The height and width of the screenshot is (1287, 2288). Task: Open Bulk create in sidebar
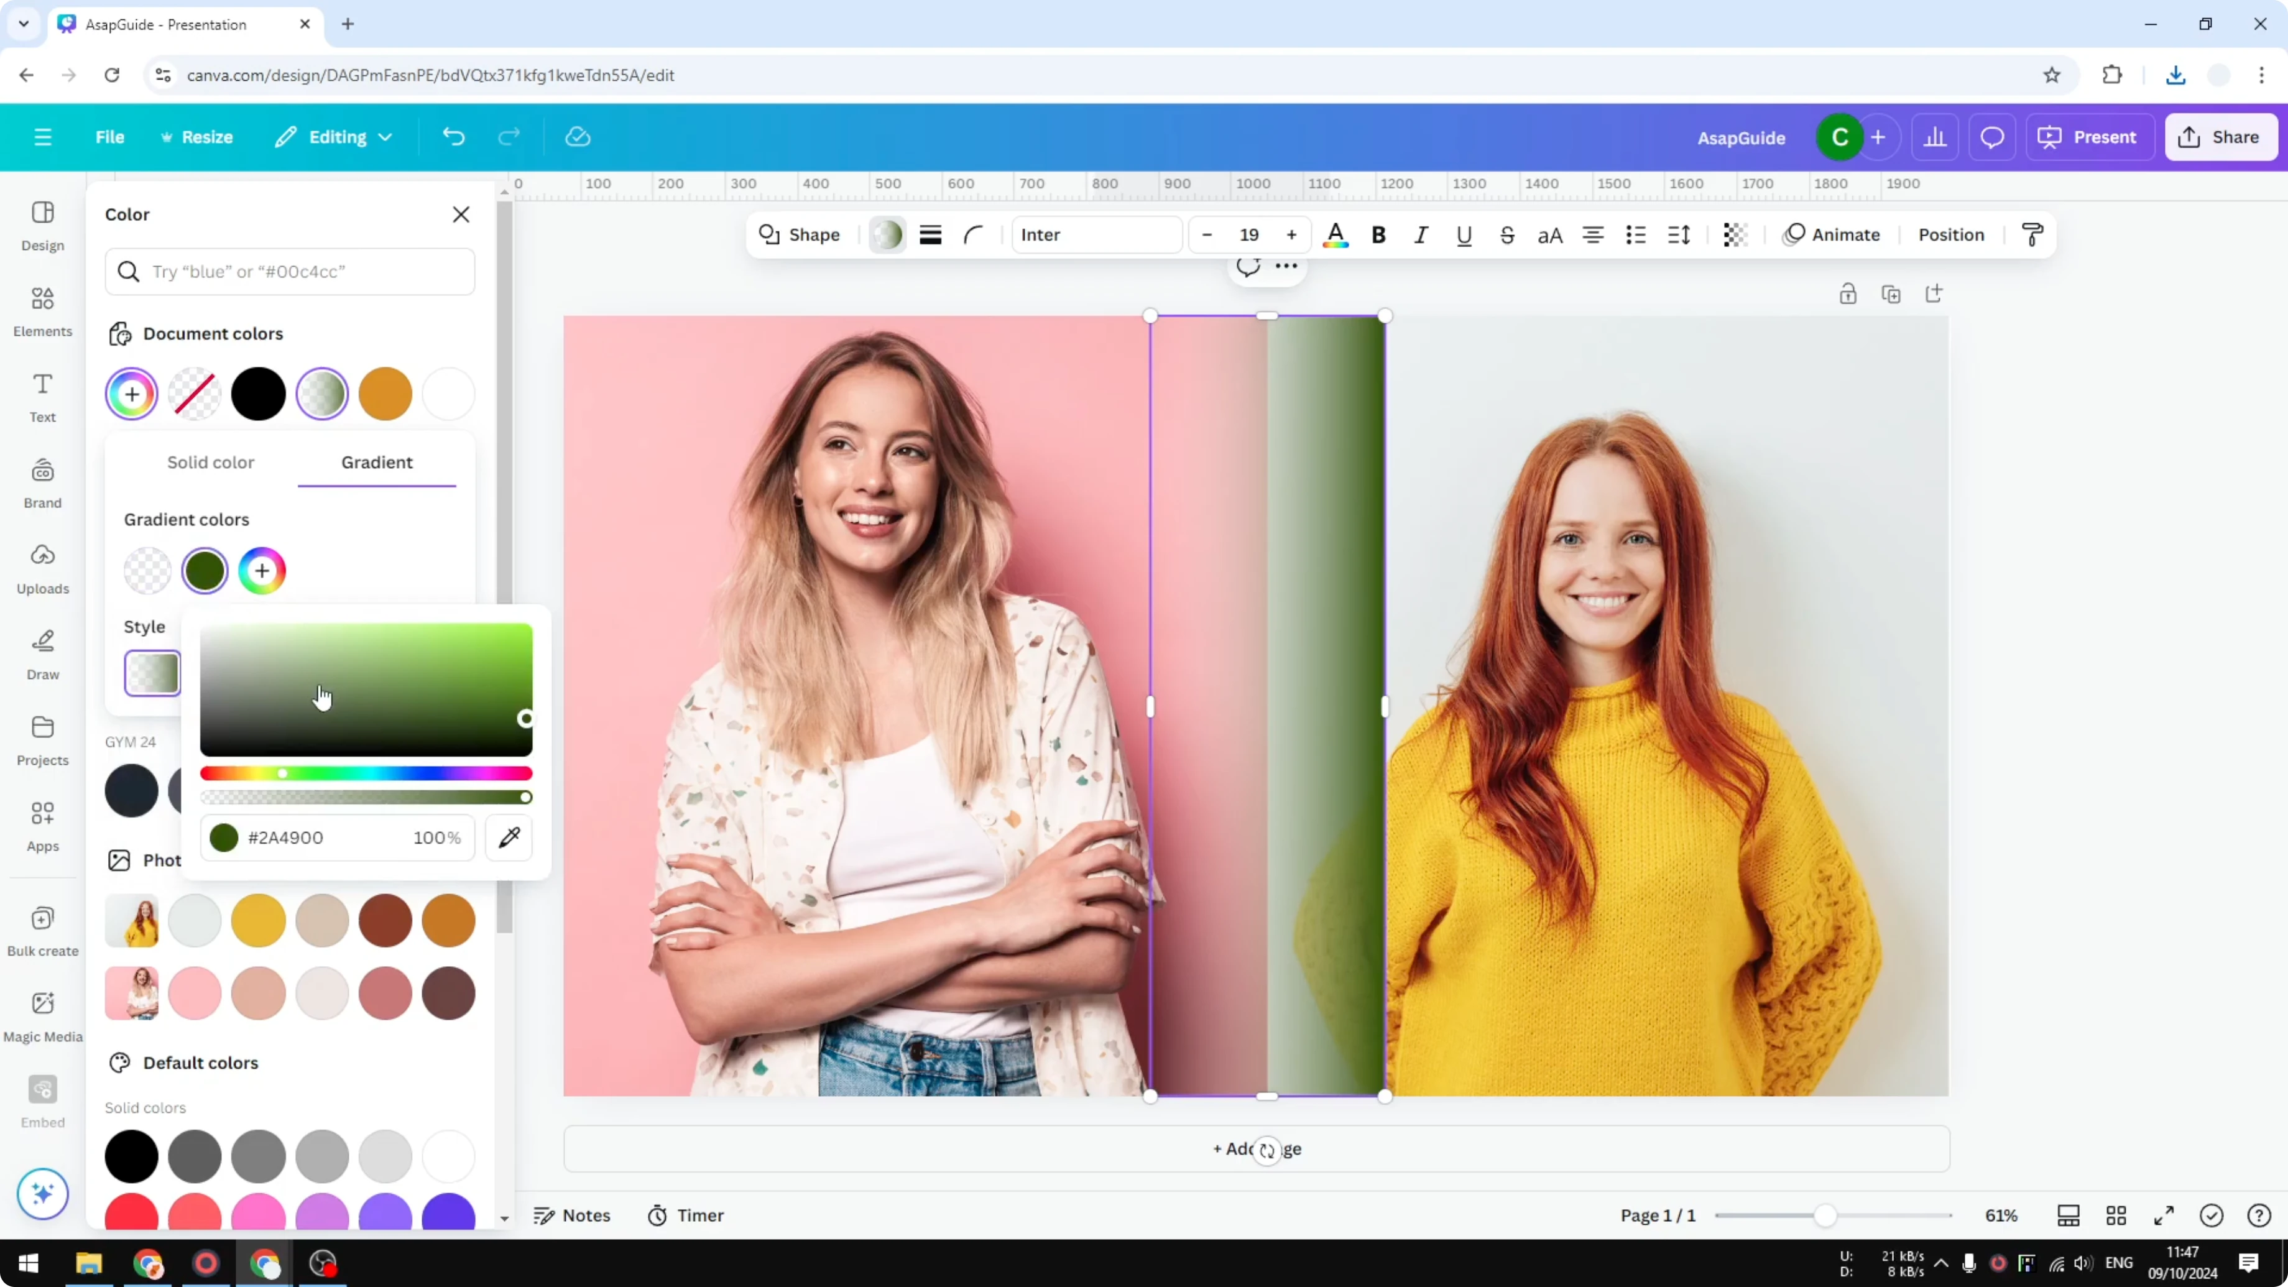coord(43,931)
